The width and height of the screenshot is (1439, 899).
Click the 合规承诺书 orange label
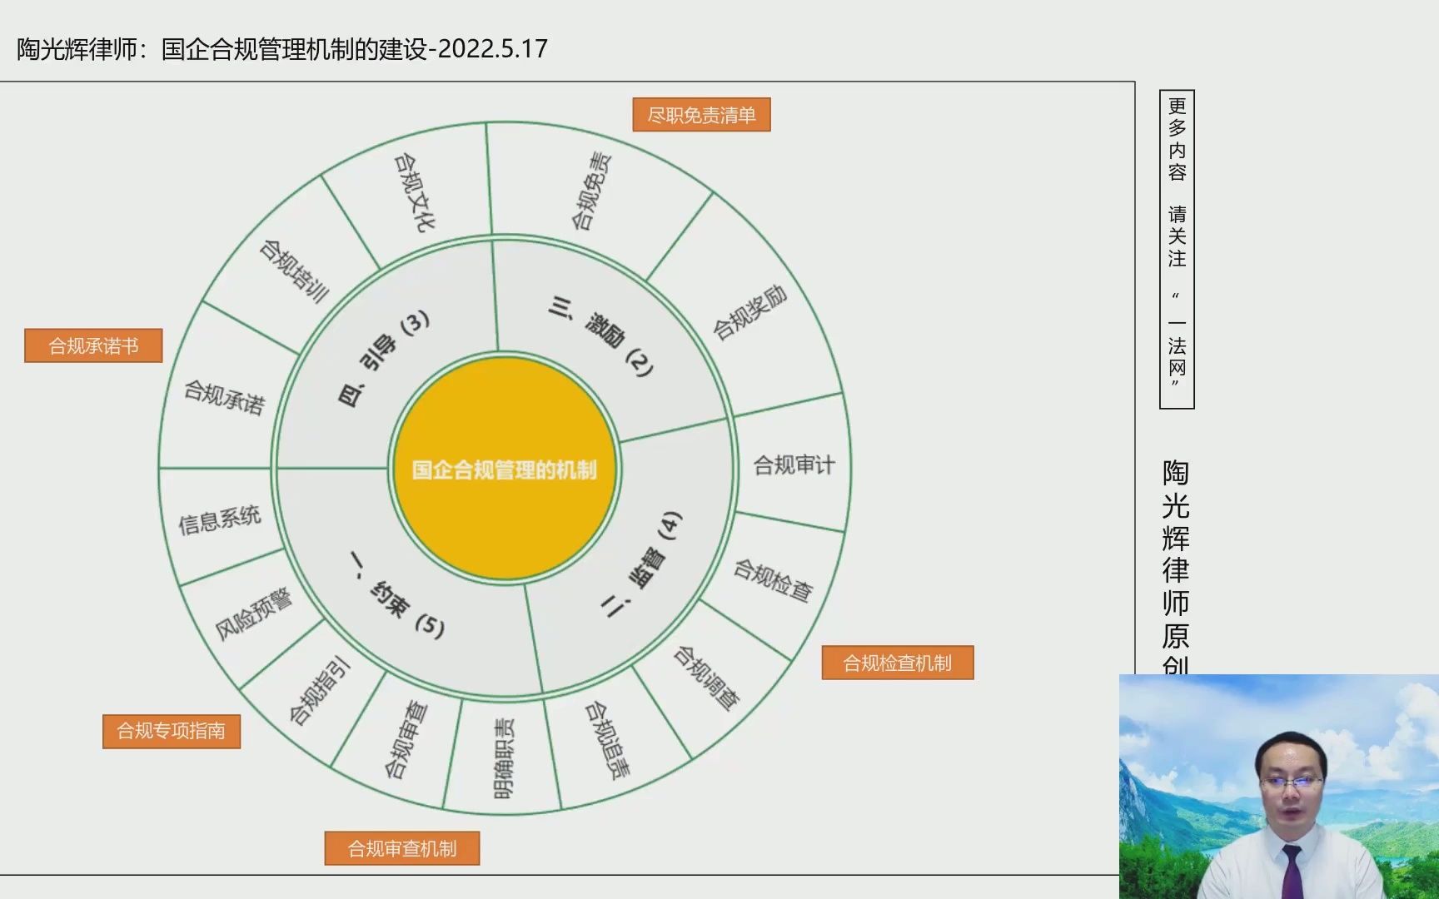tap(93, 345)
